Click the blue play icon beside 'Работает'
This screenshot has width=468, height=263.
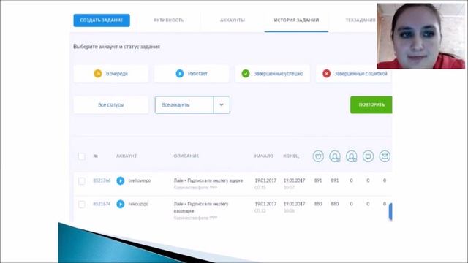[180, 73]
